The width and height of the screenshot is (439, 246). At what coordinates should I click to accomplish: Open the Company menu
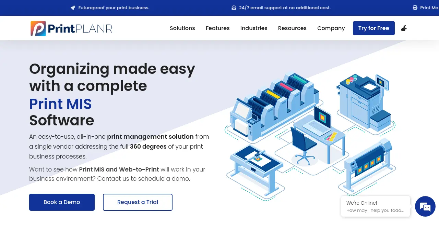pyautogui.click(x=331, y=28)
